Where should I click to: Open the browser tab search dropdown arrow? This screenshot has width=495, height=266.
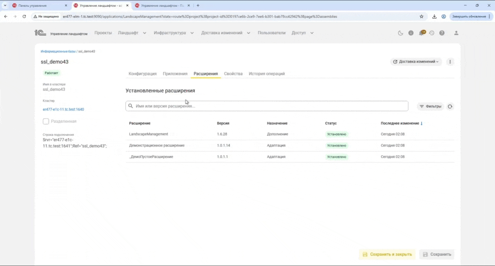click(5, 5)
